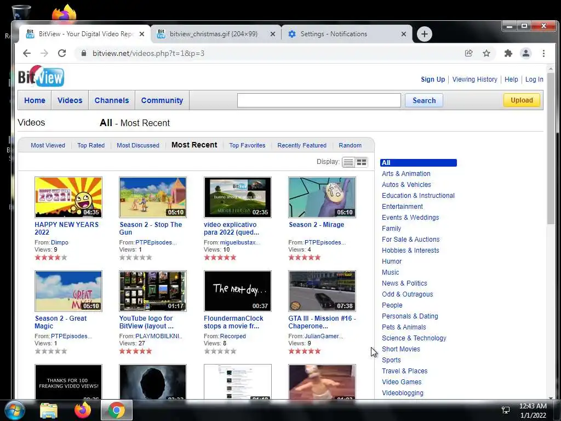The image size is (561, 421).
Task: Open Season 2 - Stop The Gun thumbnail
Action: click(153, 197)
